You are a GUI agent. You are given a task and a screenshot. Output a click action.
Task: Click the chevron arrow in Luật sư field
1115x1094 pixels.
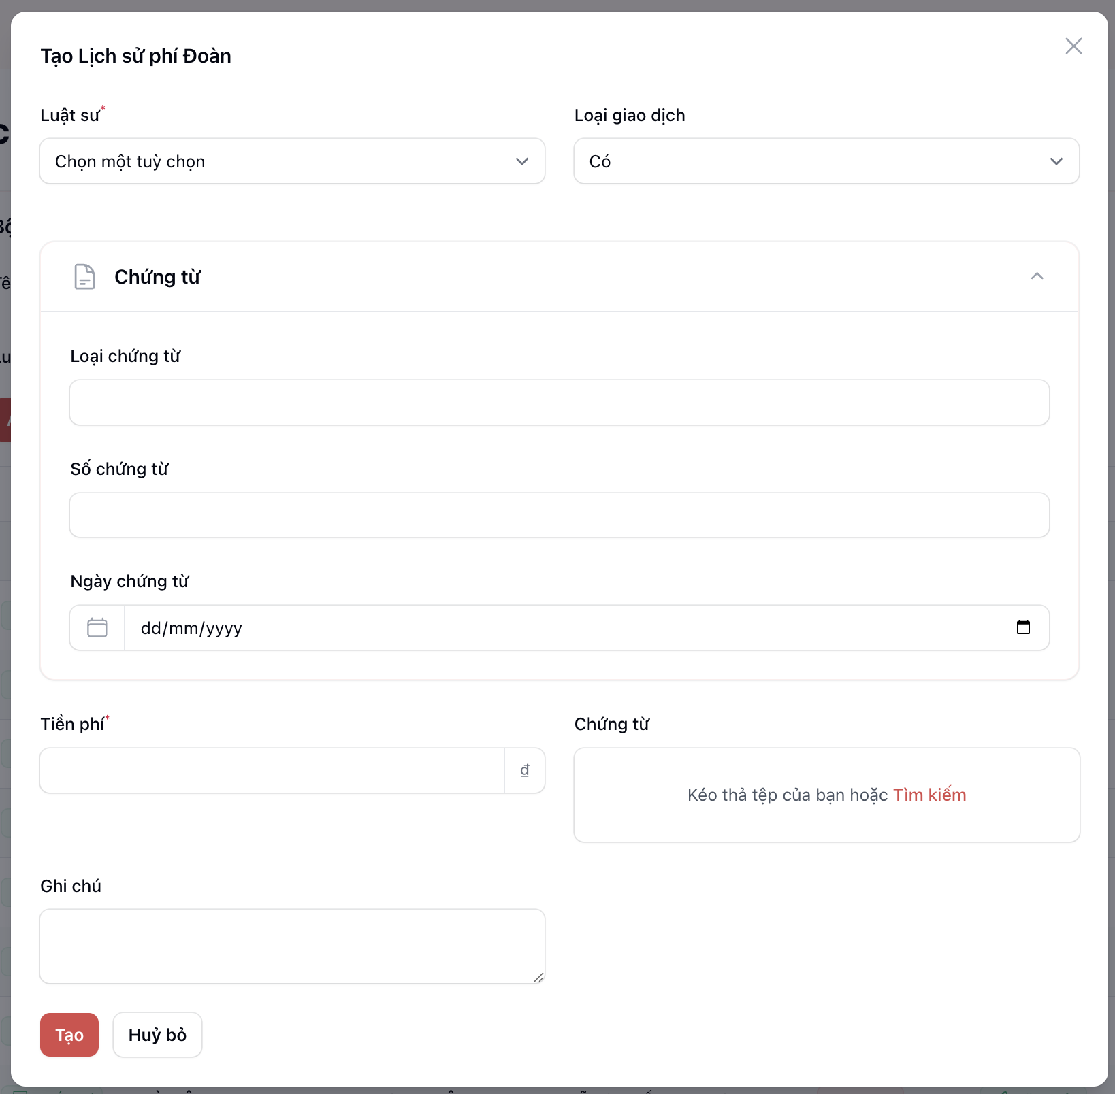coord(522,161)
